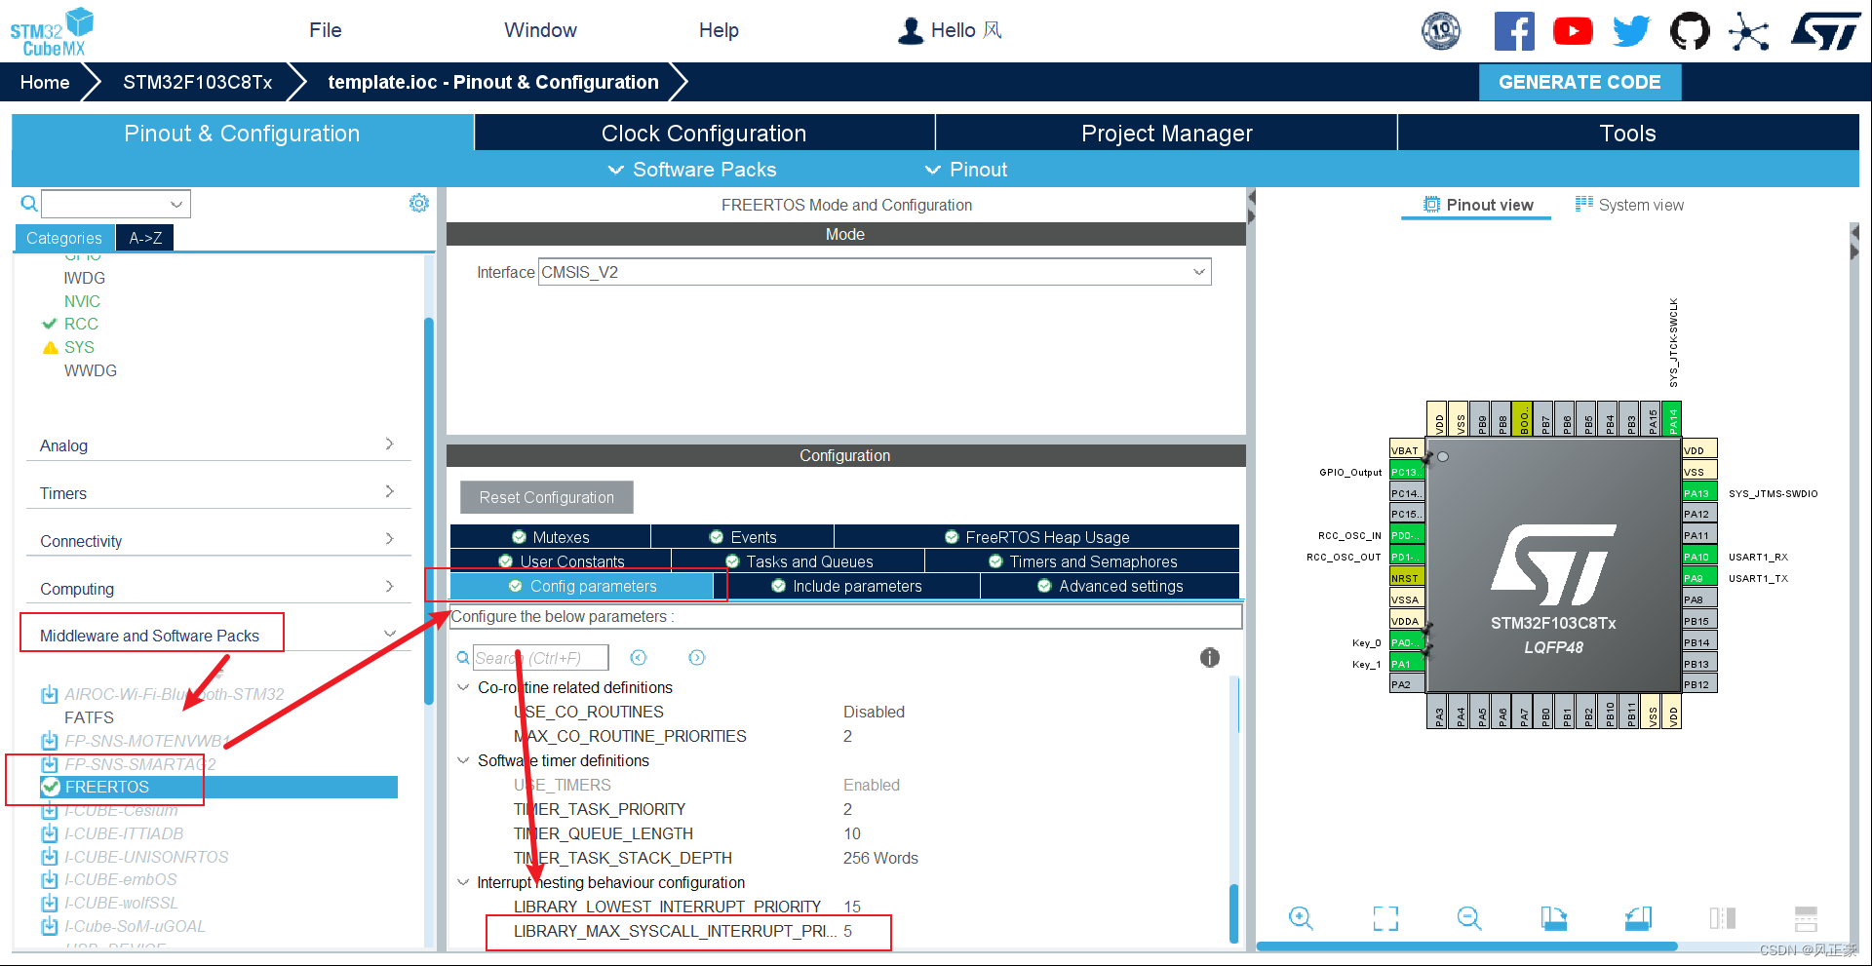Select the green PA13 pin on chip
The width and height of the screenshot is (1872, 966).
click(x=1699, y=493)
